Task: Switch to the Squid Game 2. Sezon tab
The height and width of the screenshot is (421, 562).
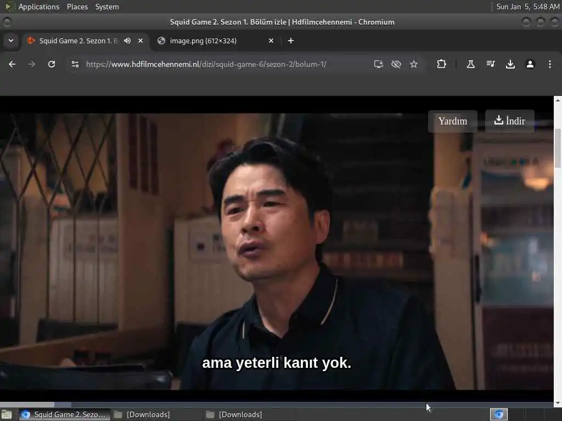Action: [78, 41]
